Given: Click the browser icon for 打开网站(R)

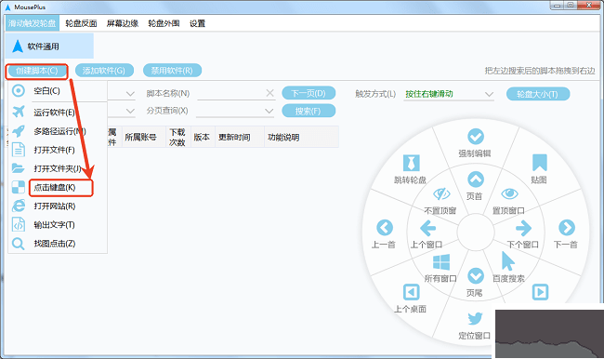Looking at the screenshot, I should pyautogui.click(x=18, y=206).
